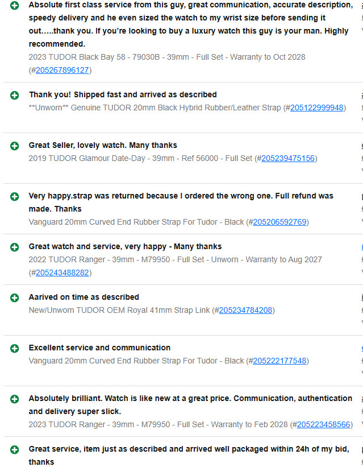Viewport: 363px width, 467px height.
Task: Open item link #205222177548
Action: tap(279, 361)
